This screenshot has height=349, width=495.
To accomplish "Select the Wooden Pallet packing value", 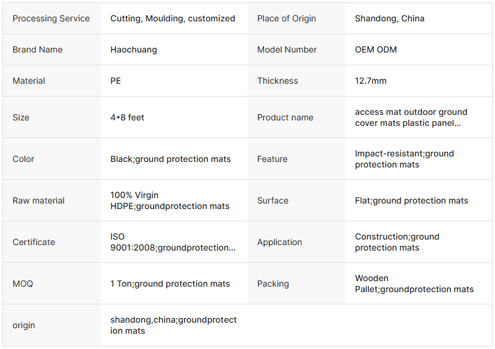I will coord(414,284).
